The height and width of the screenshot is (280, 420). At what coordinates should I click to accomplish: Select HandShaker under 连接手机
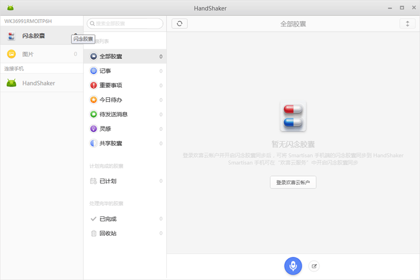pyautogui.click(x=38, y=83)
